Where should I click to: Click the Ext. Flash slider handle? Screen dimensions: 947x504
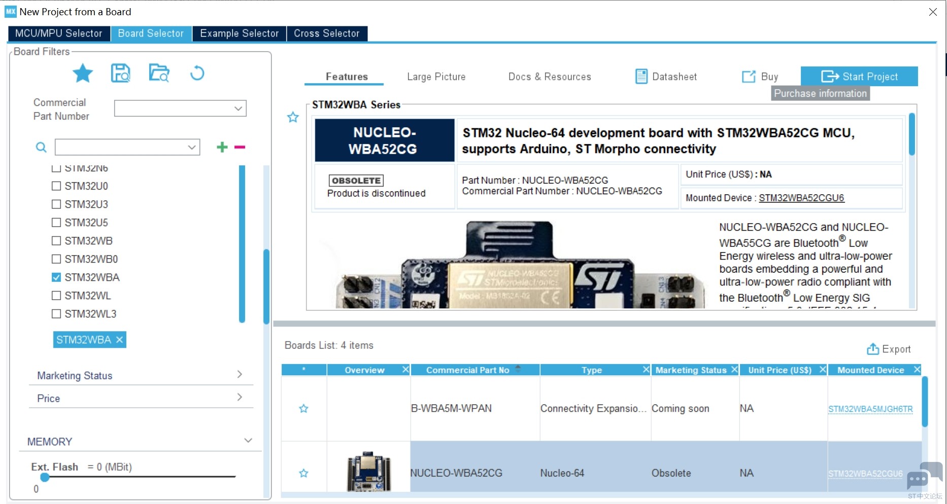pyautogui.click(x=45, y=477)
